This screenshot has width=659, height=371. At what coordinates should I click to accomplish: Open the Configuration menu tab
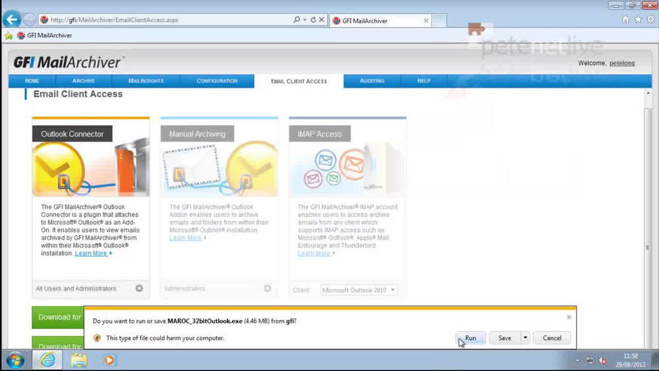pyautogui.click(x=217, y=80)
